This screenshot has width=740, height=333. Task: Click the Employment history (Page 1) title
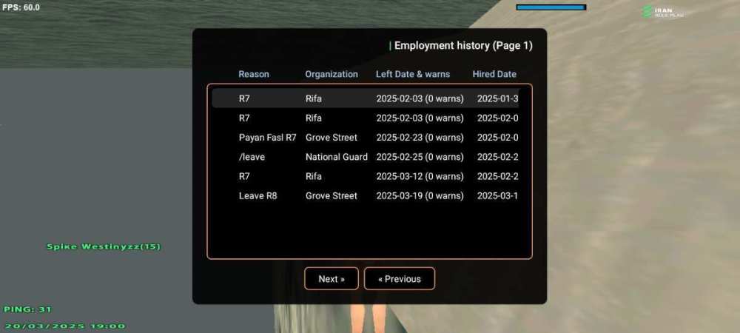point(463,46)
